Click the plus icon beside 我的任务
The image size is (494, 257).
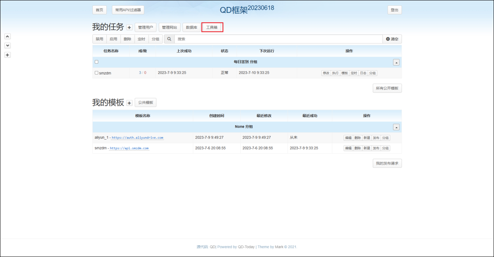pos(129,28)
